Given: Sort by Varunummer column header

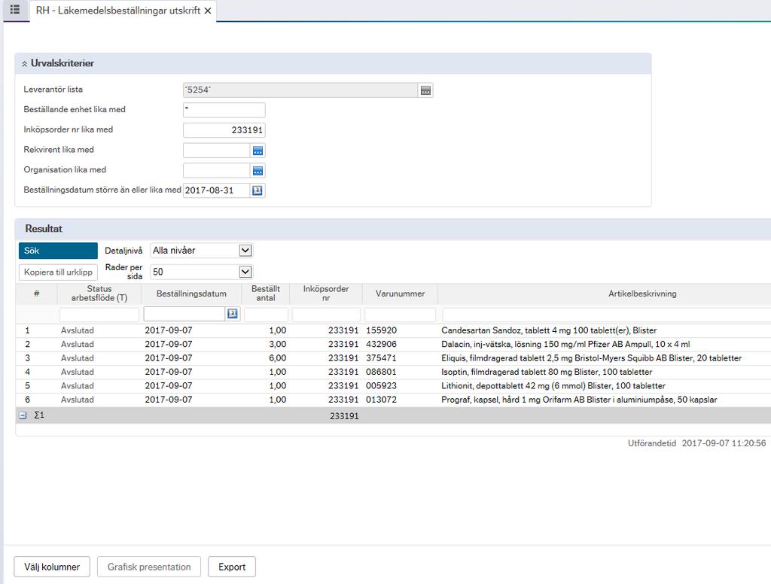Looking at the screenshot, I should 401,294.
